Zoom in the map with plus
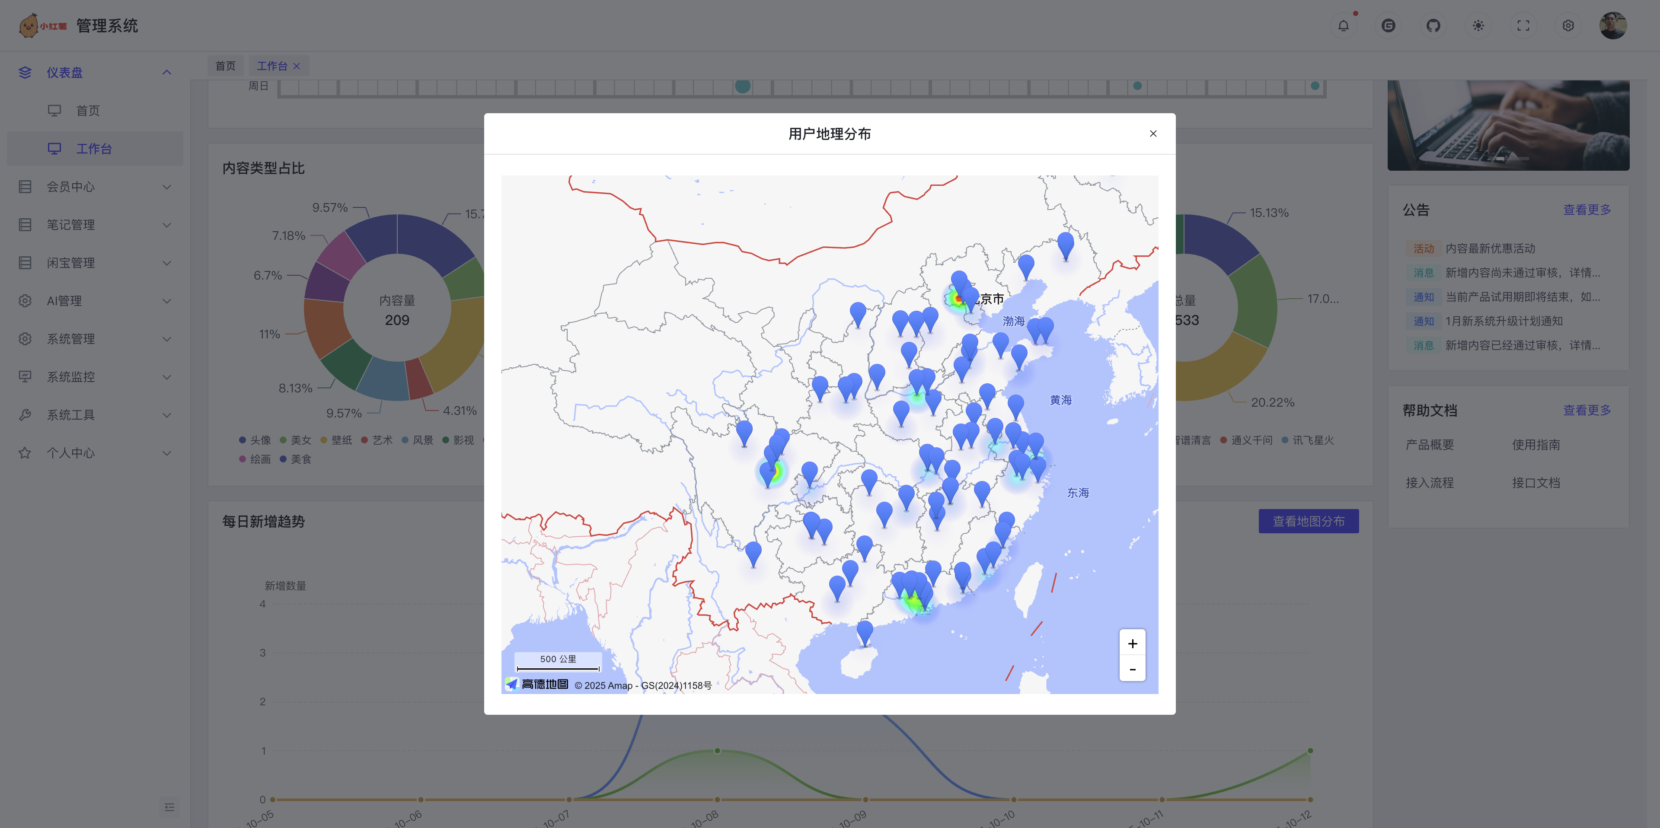The height and width of the screenshot is (828, 1660). click(x=1132, y=643)
